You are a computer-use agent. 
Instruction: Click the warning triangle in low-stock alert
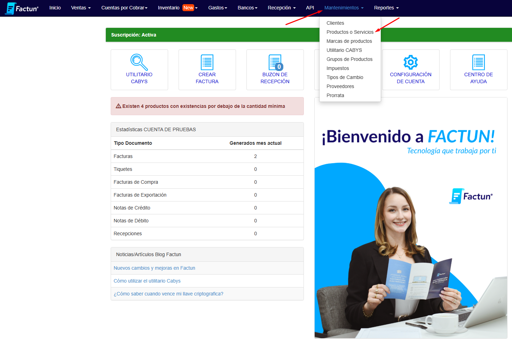118,106
